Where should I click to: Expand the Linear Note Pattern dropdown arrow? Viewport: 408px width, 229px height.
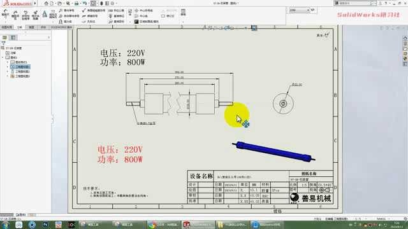(53, 22)
